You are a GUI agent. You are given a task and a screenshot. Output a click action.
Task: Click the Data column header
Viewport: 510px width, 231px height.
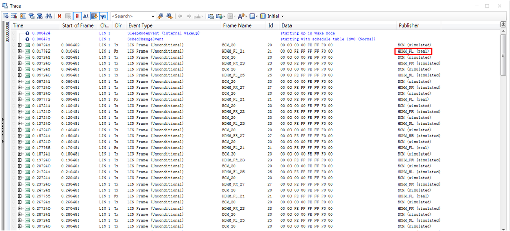[x=338, y=25]
